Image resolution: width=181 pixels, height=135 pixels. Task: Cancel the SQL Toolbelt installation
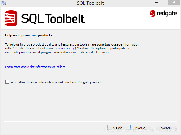(166, 128)
